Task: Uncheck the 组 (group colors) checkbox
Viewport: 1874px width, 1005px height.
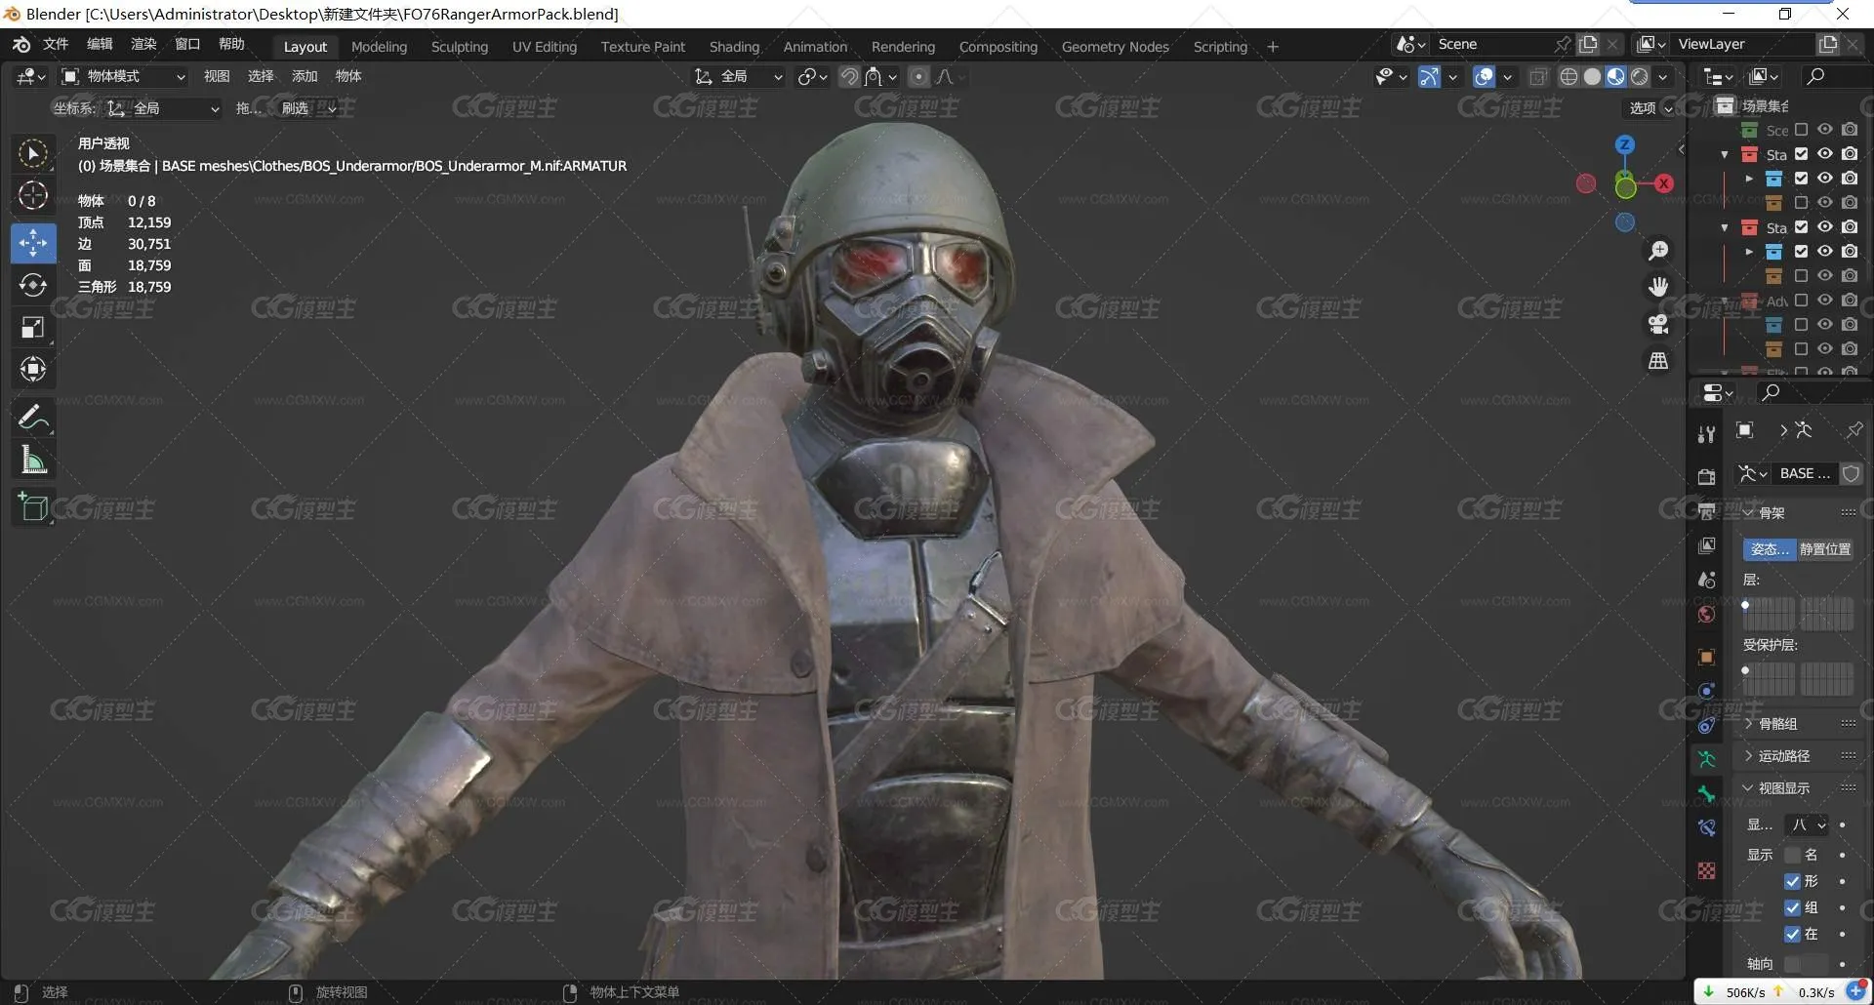Action: [1792, 907]
